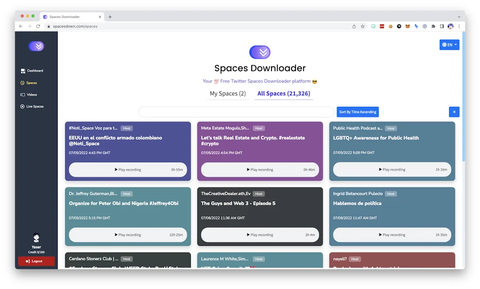Click the Spaces Downloader logo in sidebar
The width and height of the screenshot is (480, 289).
(36, 46)
